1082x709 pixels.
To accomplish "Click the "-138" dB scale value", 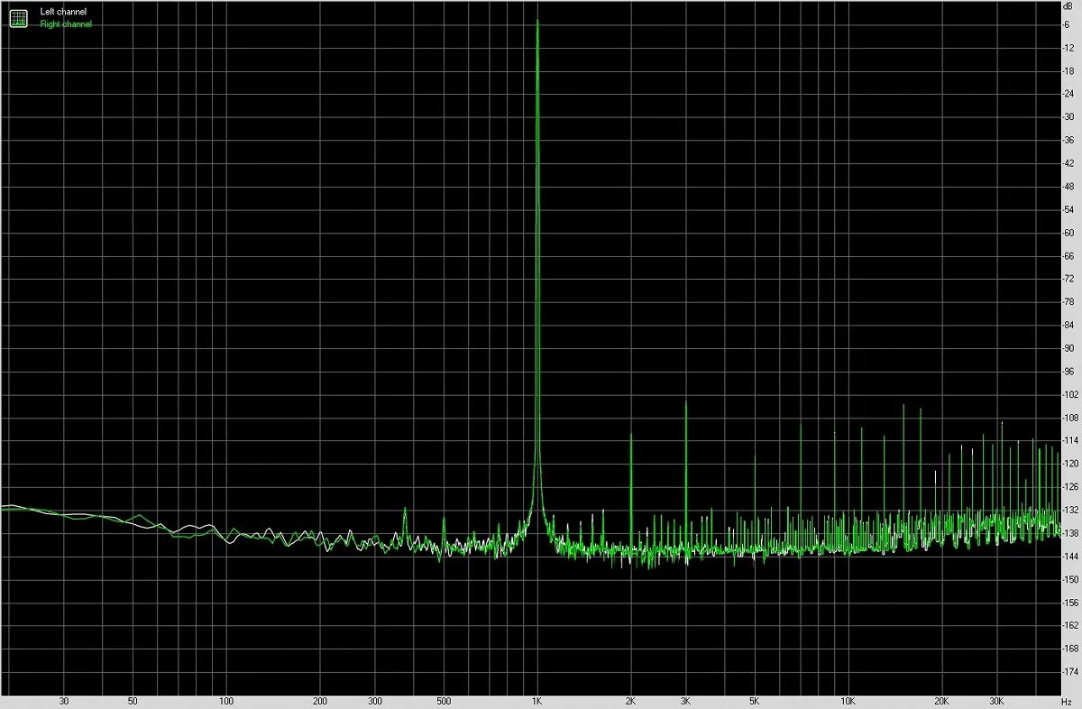I will 1070,534.
